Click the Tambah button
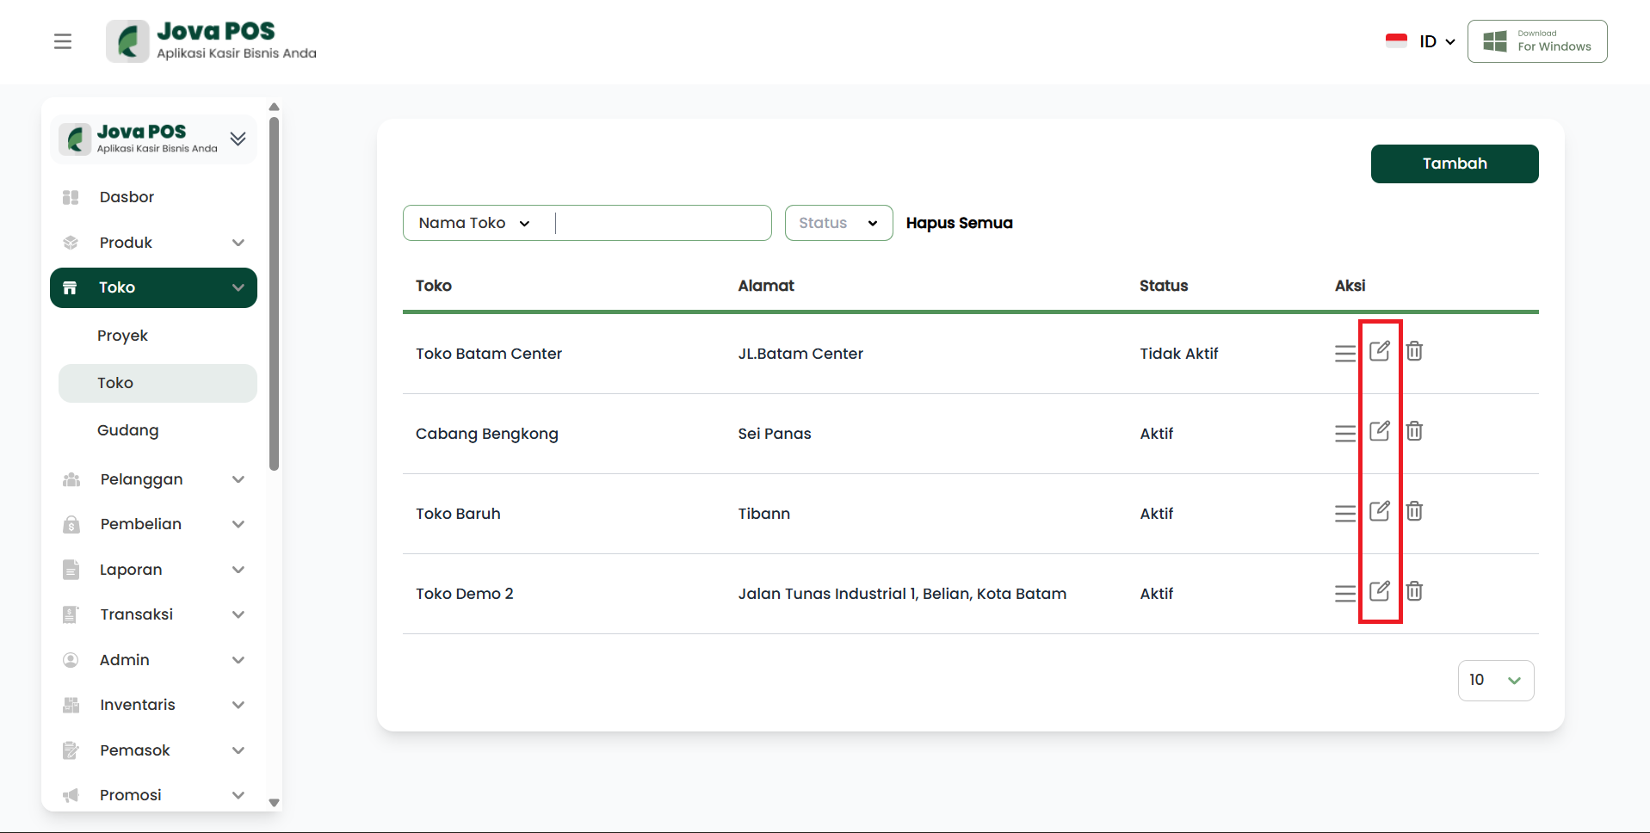This screenshot has height=833, width=1650. pos(1454,164)
